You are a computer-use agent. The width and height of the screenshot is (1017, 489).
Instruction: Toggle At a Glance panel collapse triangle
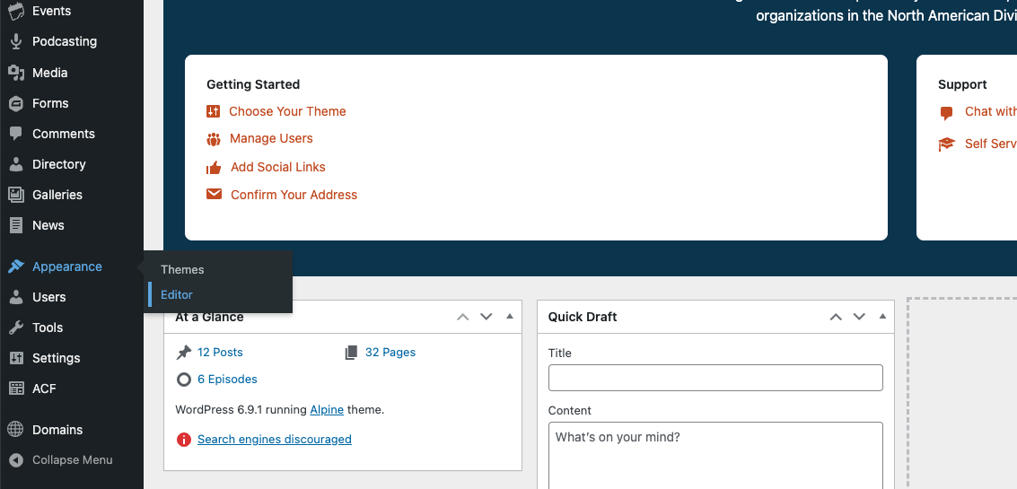tap(510, 317)
